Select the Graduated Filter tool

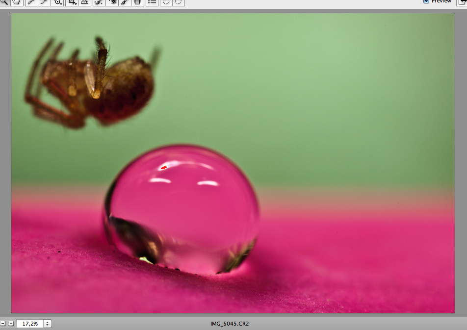pyautogui.click(x=137, y=2)
